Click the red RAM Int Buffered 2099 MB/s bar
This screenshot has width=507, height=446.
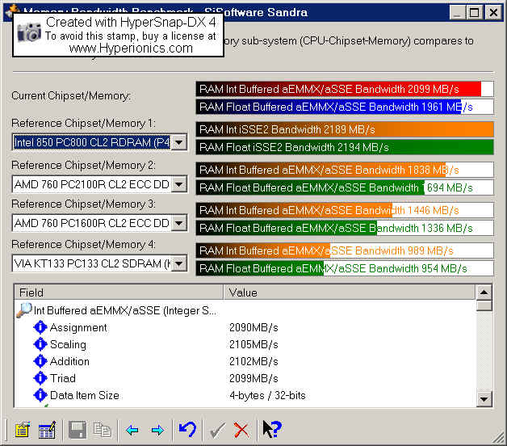pos(339,89)
